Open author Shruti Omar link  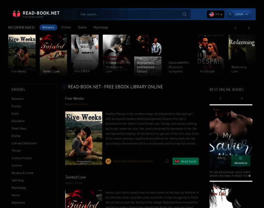click(81, 104)
